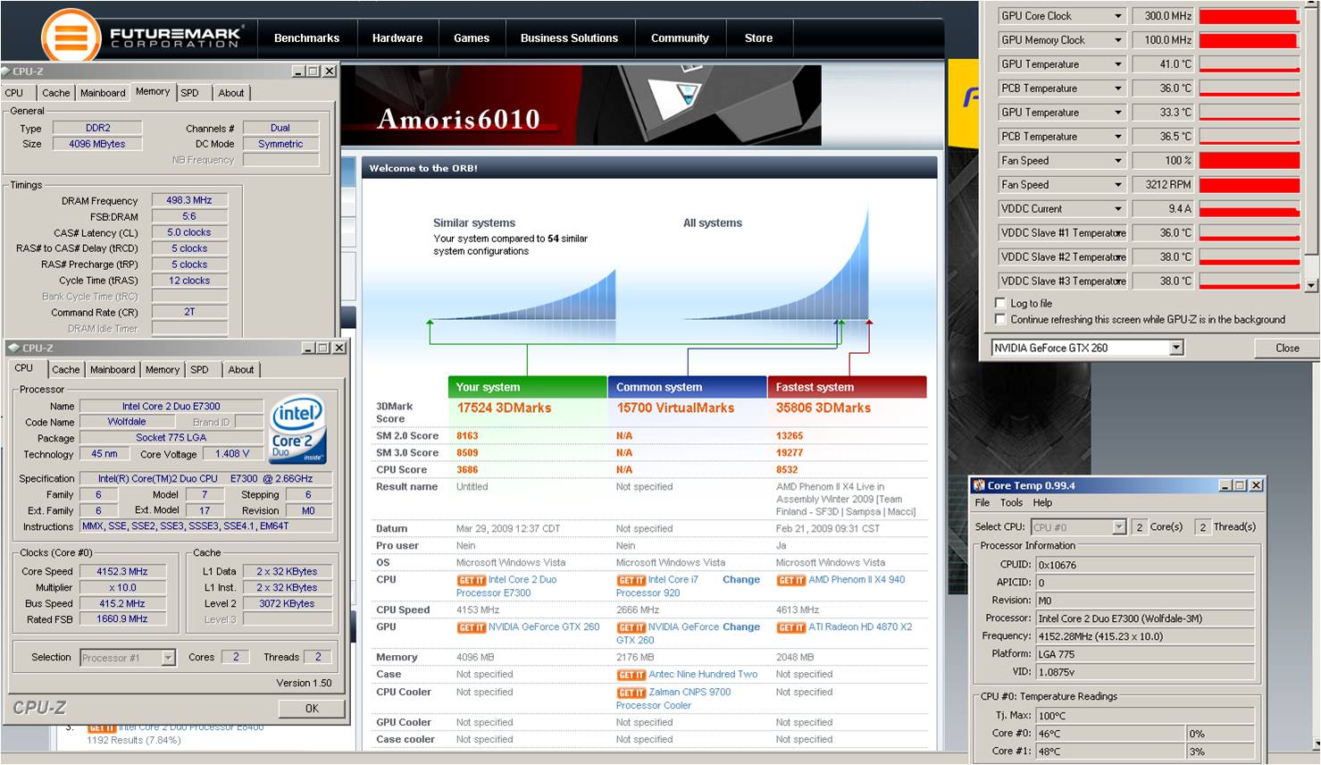Open first Fan Speed percent dropdown

point(1118,161)
